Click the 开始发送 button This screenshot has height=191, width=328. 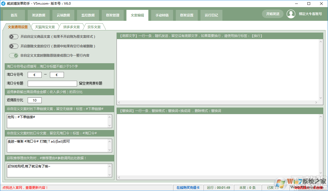tap(273, 14)
